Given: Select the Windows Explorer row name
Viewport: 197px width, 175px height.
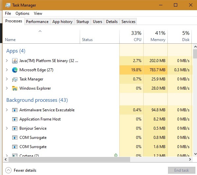Looking at the screenshot, I should [35, 88].
